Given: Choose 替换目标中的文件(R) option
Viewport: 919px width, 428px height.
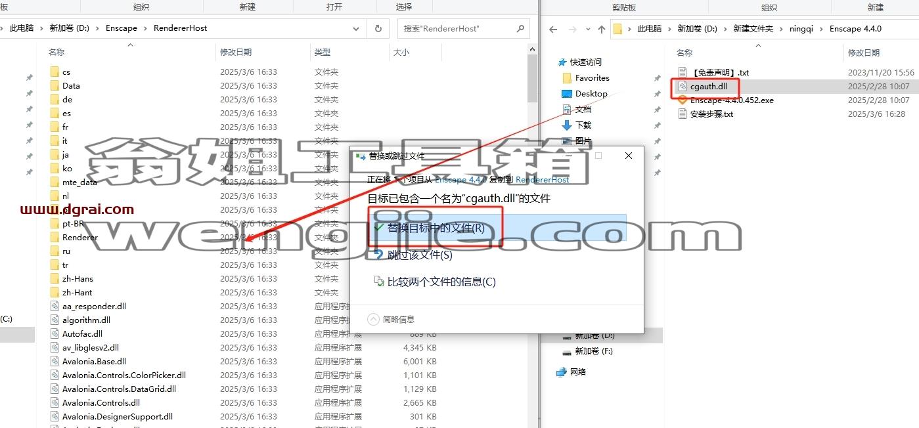Looking at the screenshot, I should pyautogui.click(x=497, y=227).
